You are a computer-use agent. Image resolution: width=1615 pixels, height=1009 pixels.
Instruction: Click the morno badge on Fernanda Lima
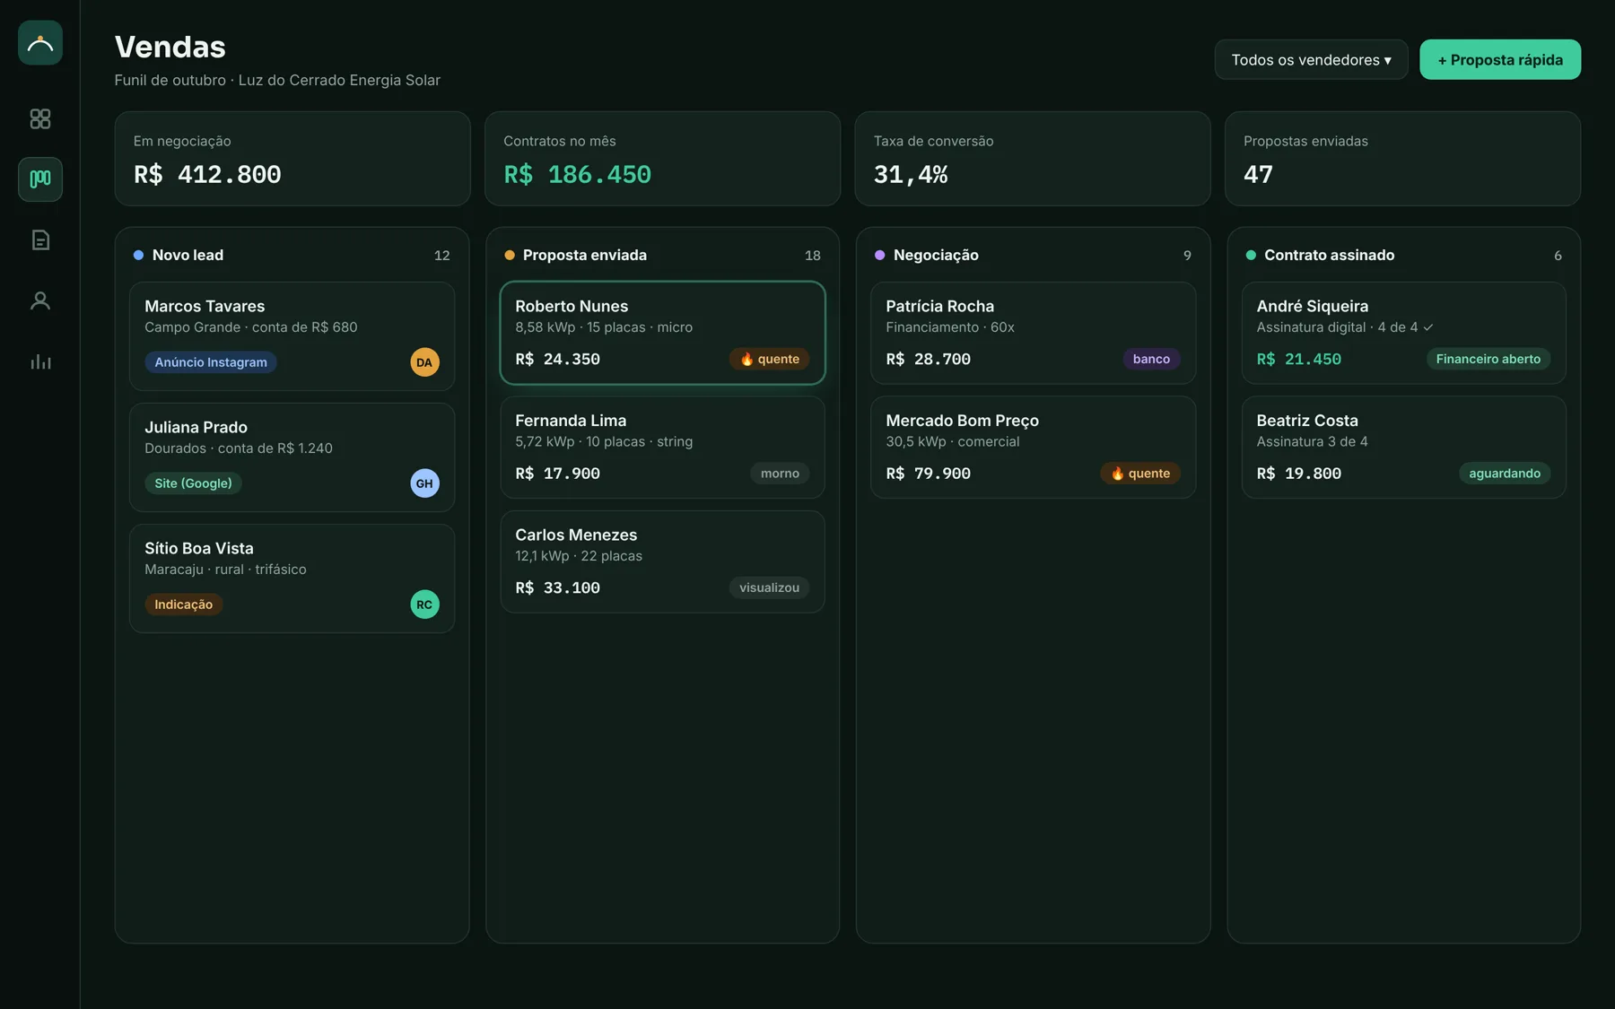pyautogui.click(x=780, y=474)
